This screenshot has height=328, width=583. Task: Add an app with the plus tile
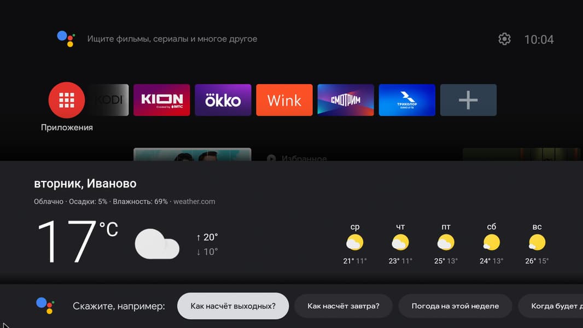(x=469, y=100)
